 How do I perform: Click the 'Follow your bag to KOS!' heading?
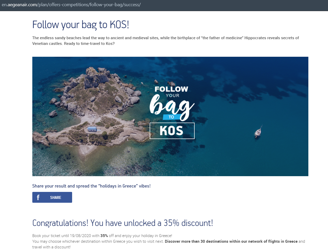tap(81, 25)
